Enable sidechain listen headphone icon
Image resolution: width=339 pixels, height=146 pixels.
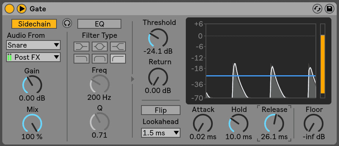pos(67,23)
